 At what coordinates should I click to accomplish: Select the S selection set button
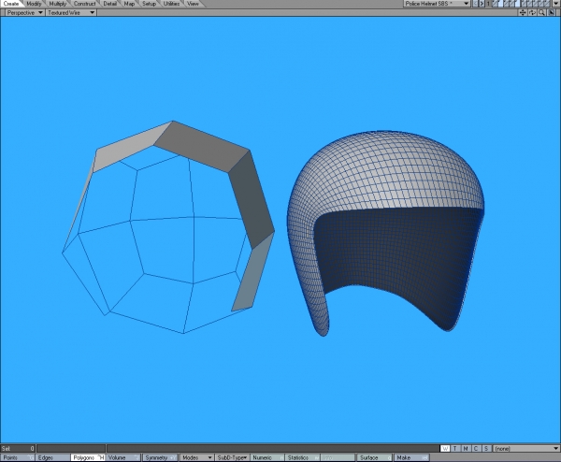pyautogui.click(x=486, y=448)
